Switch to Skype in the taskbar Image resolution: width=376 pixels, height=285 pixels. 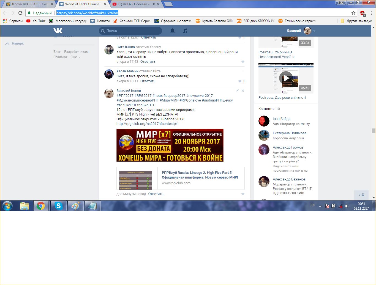[x=58, y=206]
